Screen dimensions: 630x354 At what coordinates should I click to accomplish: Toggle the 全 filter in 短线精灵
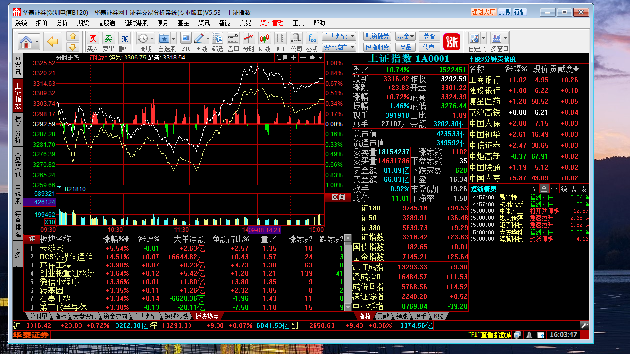pyautogui.click(x=544, y=189)
